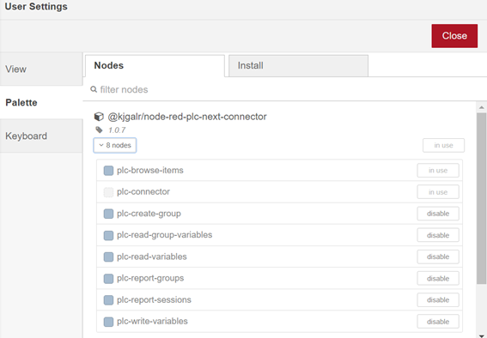The width and height of the screenshot is (487, 338).
Task: Open the View settings section
Action: 41,69
